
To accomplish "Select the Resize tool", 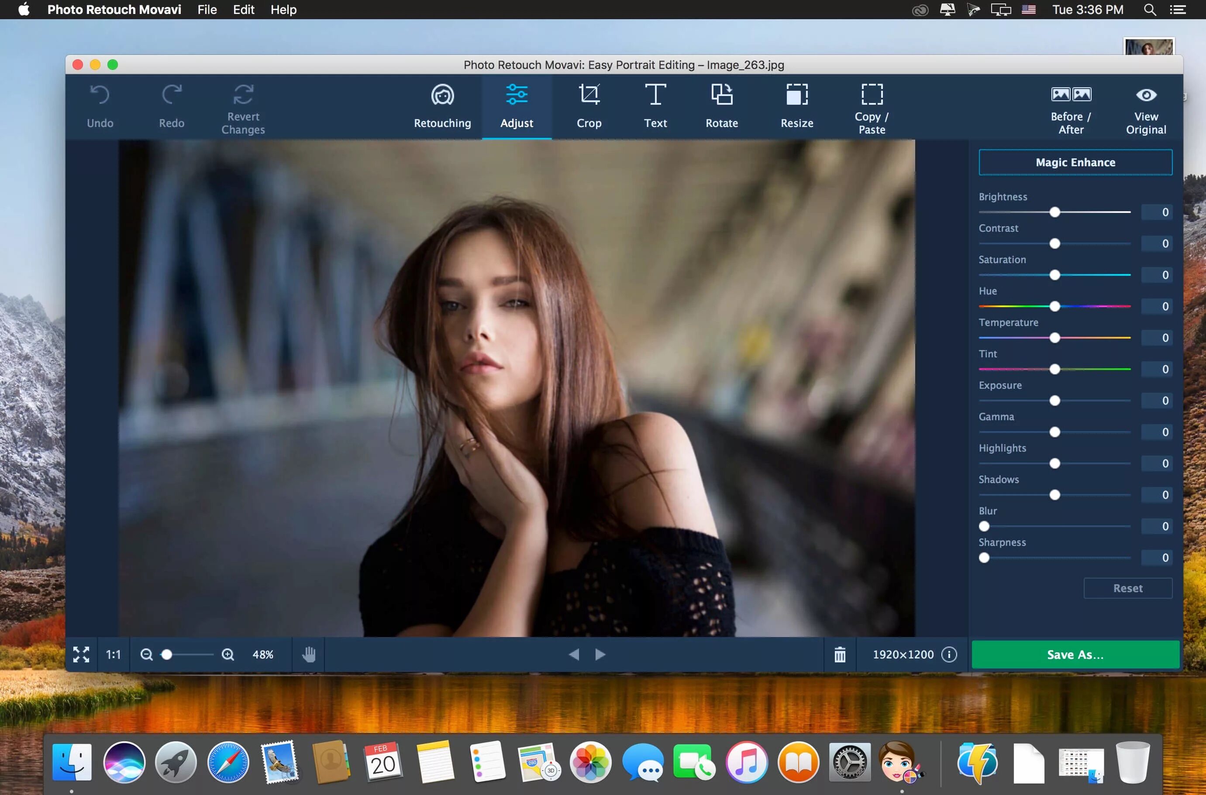I will click(795, 106).
